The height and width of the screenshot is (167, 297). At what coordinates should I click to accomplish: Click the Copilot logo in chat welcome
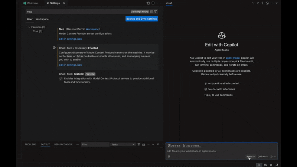[222, 35]
